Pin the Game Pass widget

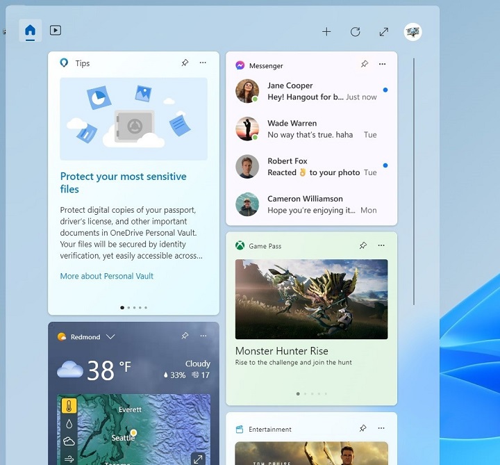click(x=363, y=246)
